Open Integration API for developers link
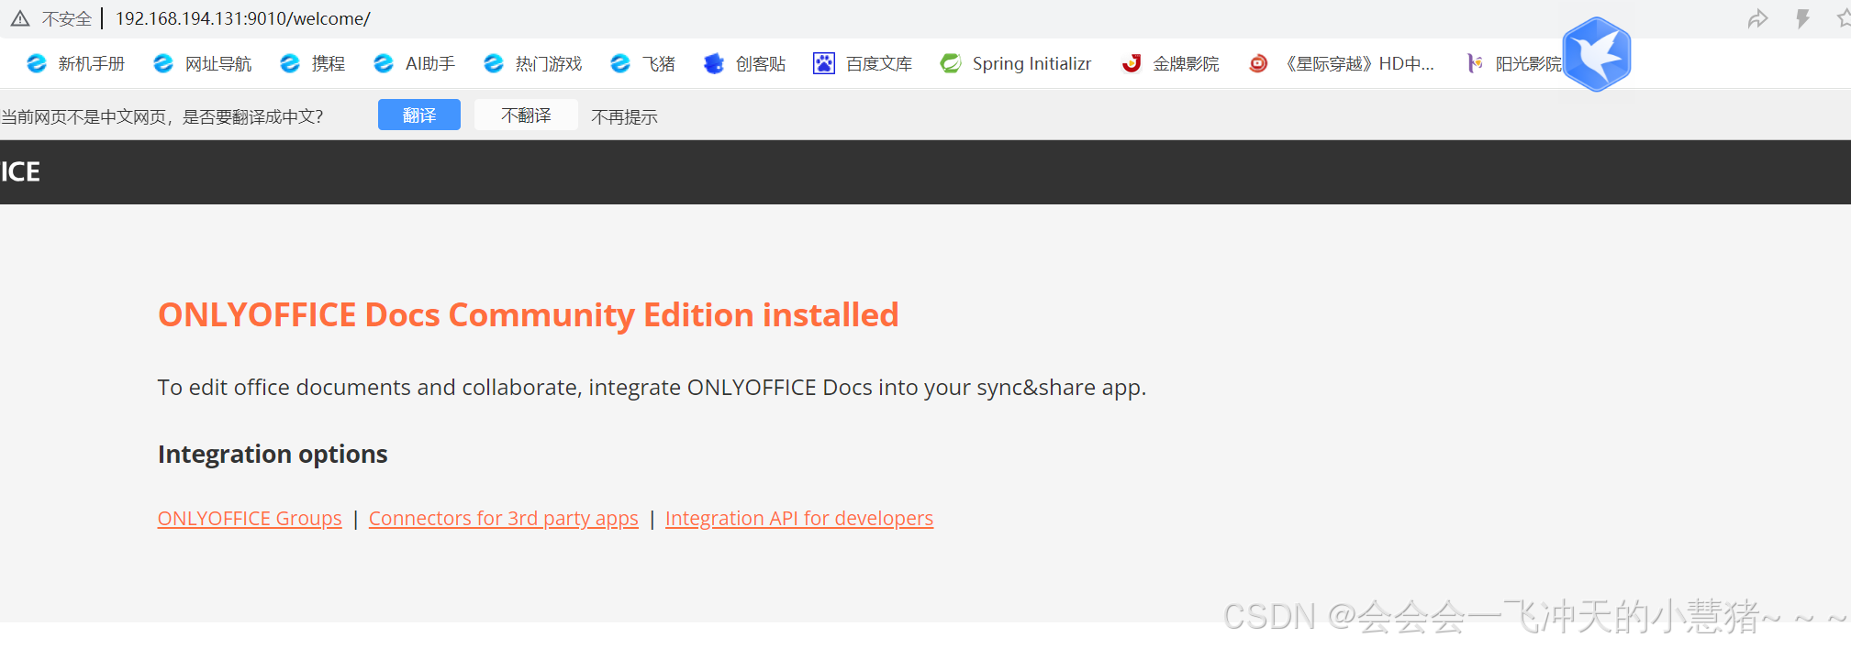The height and width of the screenshot is (648, 1851). (799, 518)
